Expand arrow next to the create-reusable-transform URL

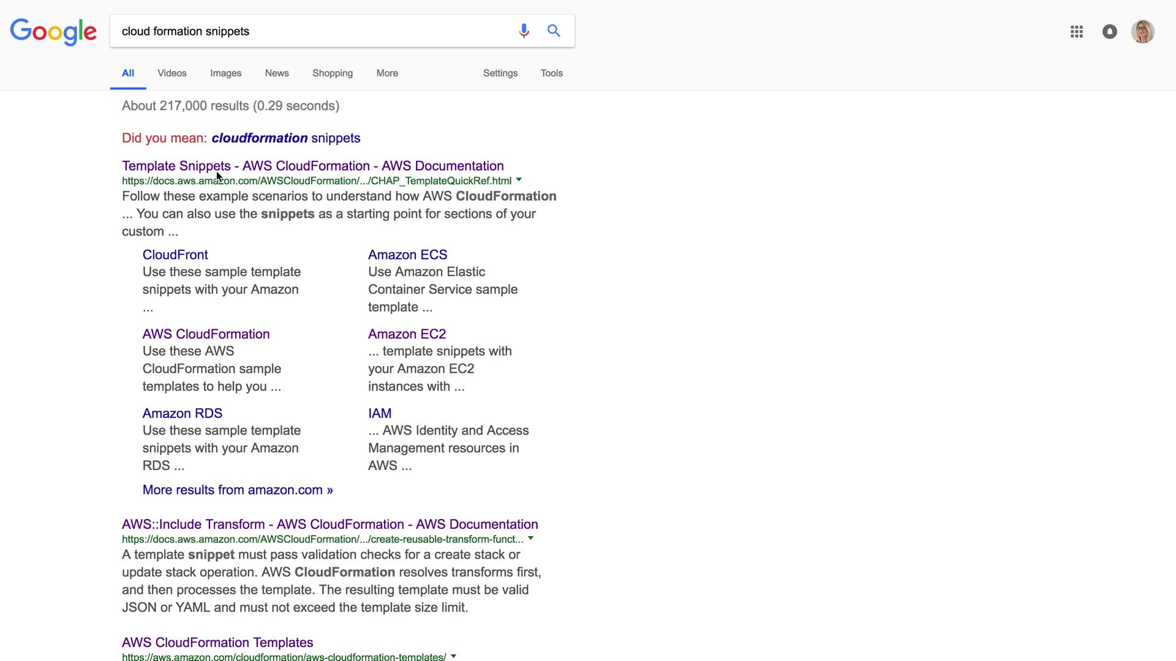tap(531, 539)
